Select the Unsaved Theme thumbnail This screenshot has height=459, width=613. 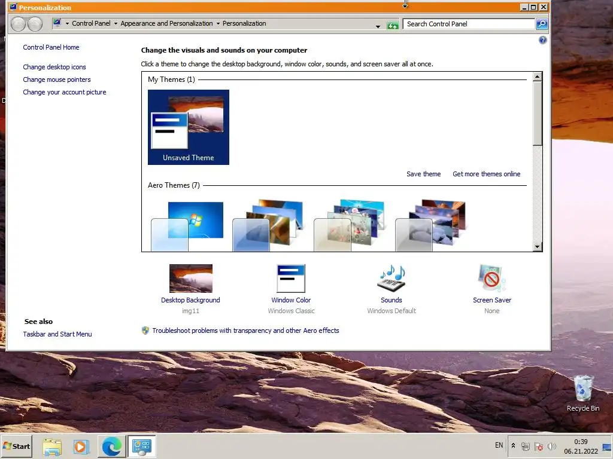189,127
